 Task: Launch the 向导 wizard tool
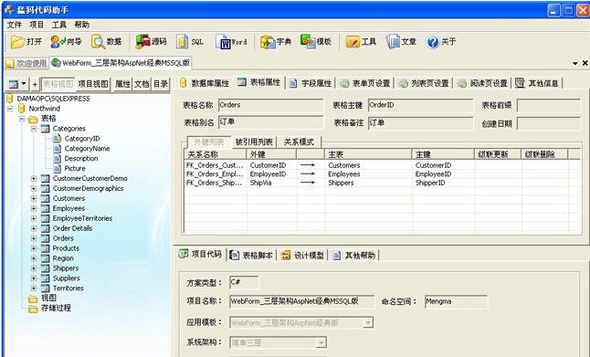coord(67,42)
